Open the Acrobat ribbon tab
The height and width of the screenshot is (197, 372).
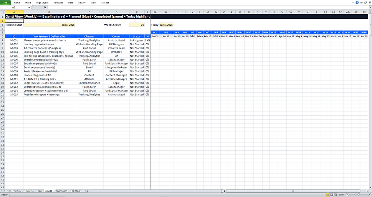[x=105, y=3]
